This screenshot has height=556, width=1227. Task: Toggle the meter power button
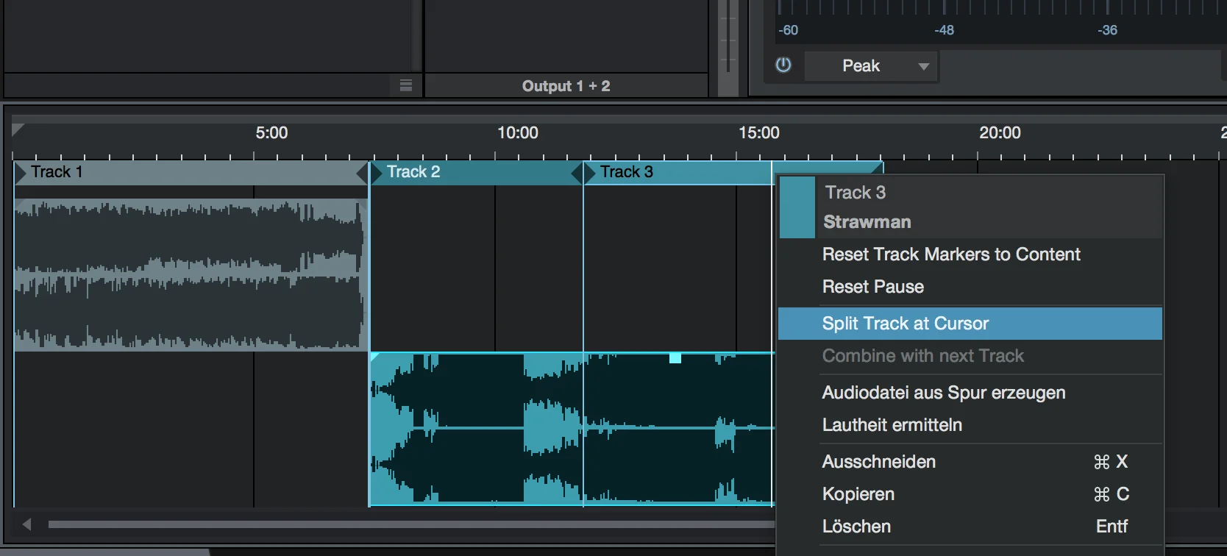(x=783, y=65)
